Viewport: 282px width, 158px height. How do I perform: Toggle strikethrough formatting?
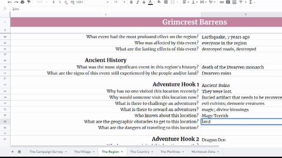[144, 2]
